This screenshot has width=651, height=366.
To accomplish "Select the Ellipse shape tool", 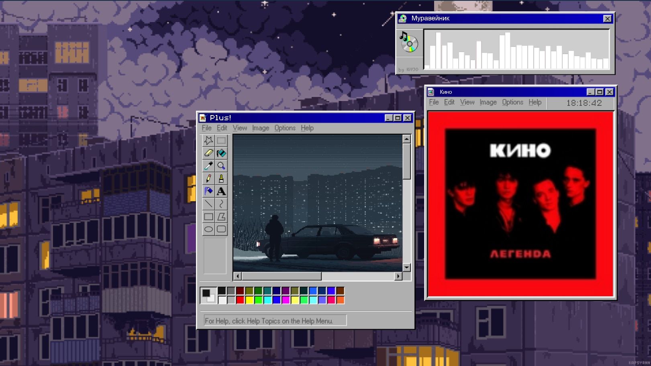I will (208, 229).
